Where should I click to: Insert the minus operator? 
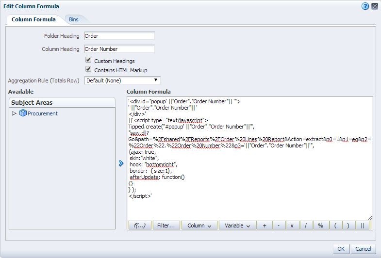279,226
